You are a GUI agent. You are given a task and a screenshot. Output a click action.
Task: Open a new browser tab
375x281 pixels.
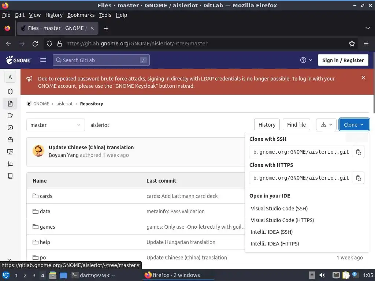[106, 29]
